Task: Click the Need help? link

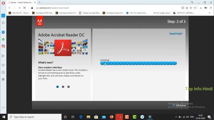Action: tap(176, 34)
